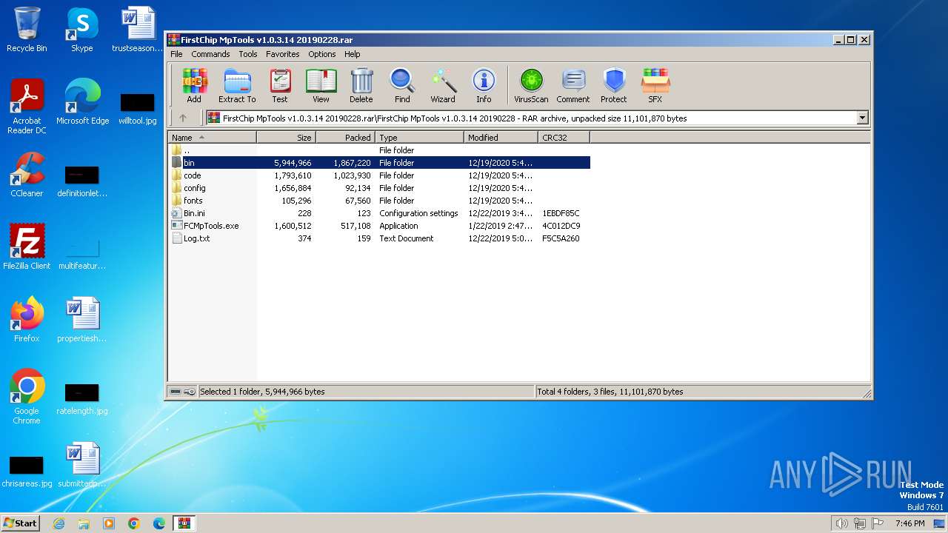
Task: Sort by the CRC32 column header
Action: pos(564,138)
